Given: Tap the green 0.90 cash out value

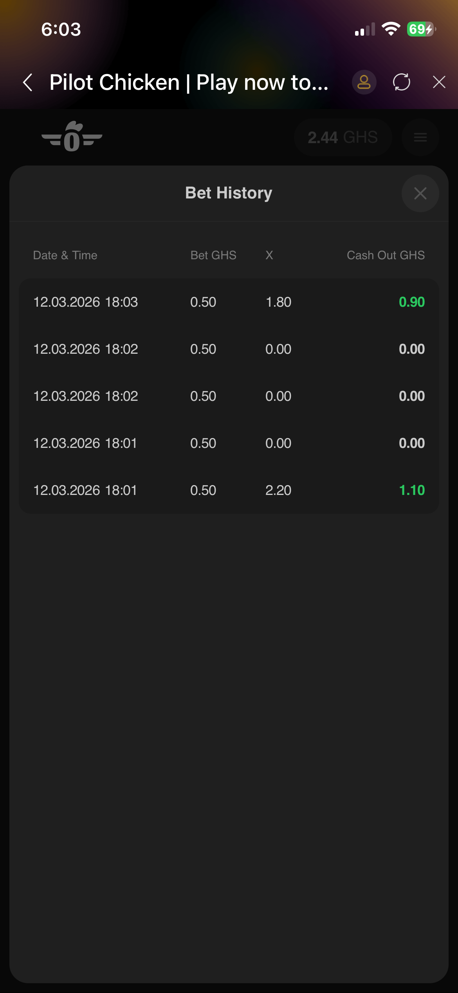Looking at the screenshot, I should pos(412,302).
